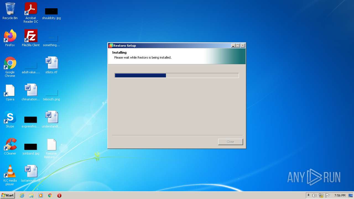Select Resume Restoro desktop file
The image size is (354, 199).
coord(51,149)
